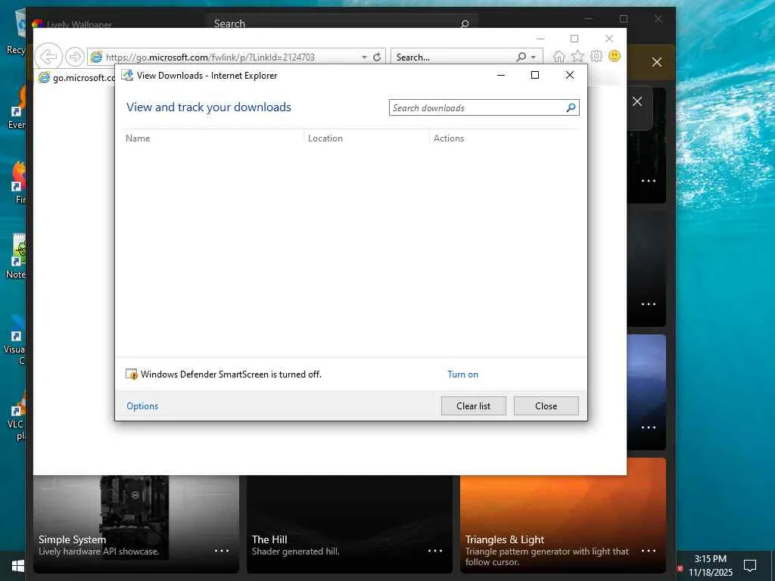Expand the search provider dropdown arrow
Image resolution: width=775 pixels, height=581 pixels.
[534, 57]
